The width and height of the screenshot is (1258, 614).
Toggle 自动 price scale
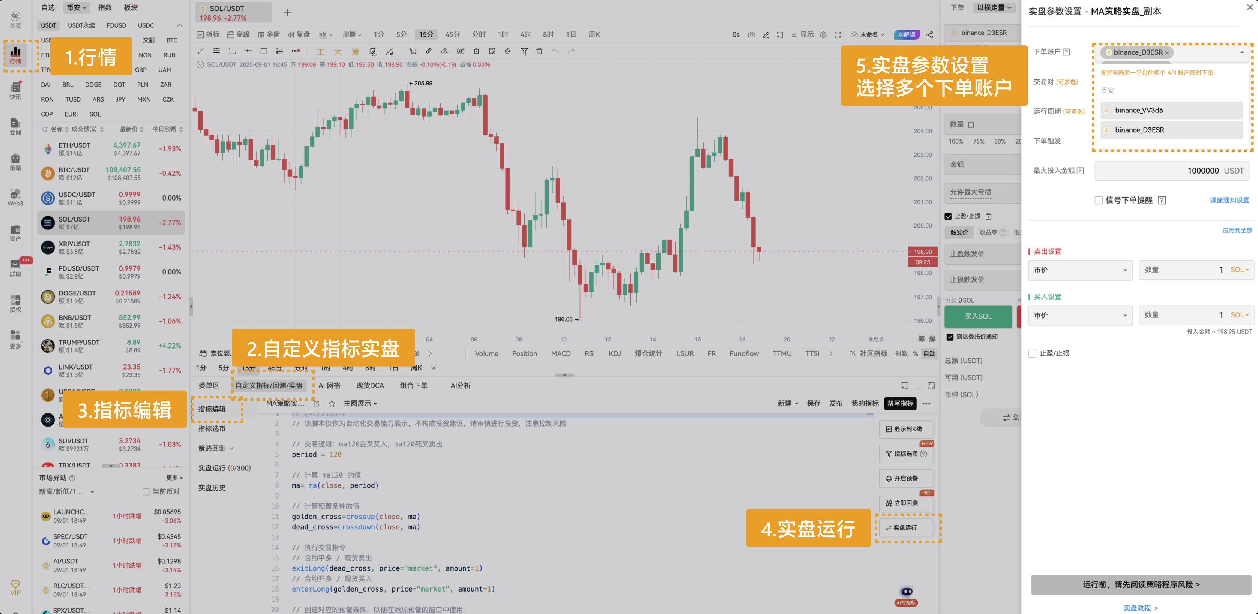pos(929,353)
